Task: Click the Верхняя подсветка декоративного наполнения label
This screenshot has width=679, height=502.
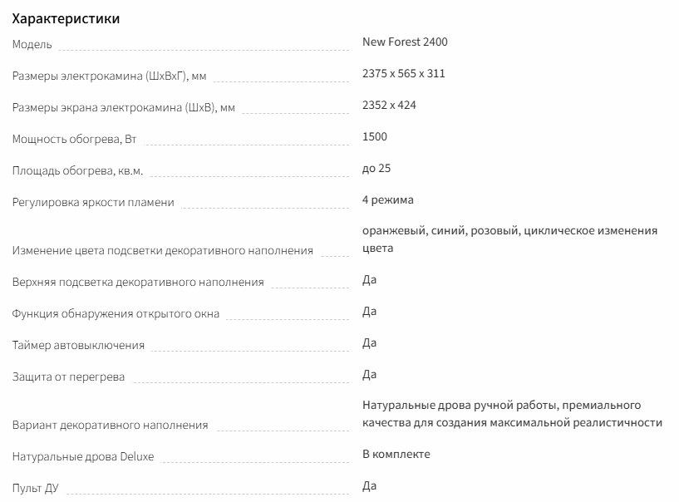Action: point(138,283)
